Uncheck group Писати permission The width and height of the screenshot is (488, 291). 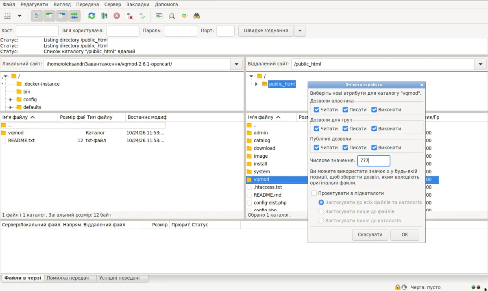(x=345, y=128)
